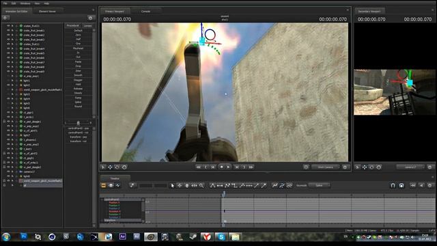Click the procedural preset slider handle
This screenshot has width=437, height=246.
79,123
